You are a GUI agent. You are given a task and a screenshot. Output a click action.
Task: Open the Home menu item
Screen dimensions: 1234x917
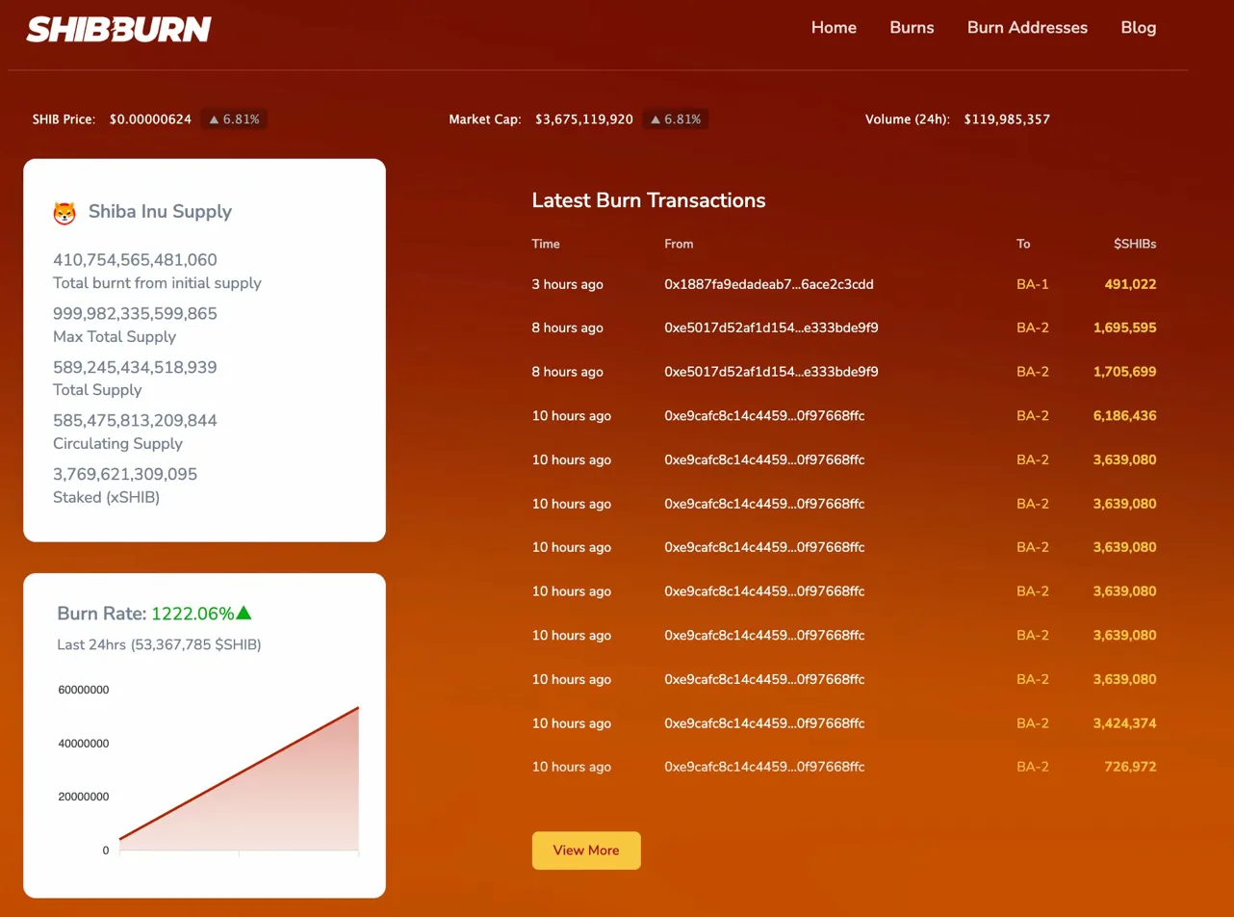pyautogui.click(x=833, y=28)
